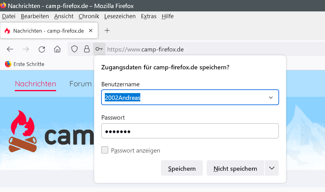Screen dimensions: 325x192
Task: Open the Lesezeichen menu
Action: coord(120,16)
